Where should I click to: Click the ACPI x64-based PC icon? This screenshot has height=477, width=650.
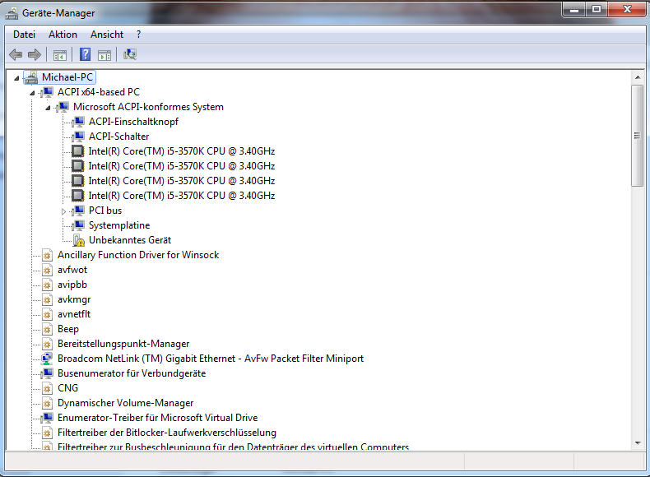point(47,92)
